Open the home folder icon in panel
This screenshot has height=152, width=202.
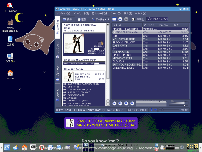[x=24, y=147]
